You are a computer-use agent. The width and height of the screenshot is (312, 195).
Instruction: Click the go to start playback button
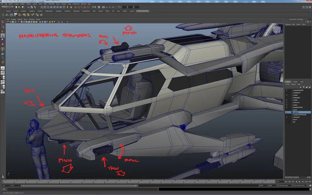click(286, 181)
